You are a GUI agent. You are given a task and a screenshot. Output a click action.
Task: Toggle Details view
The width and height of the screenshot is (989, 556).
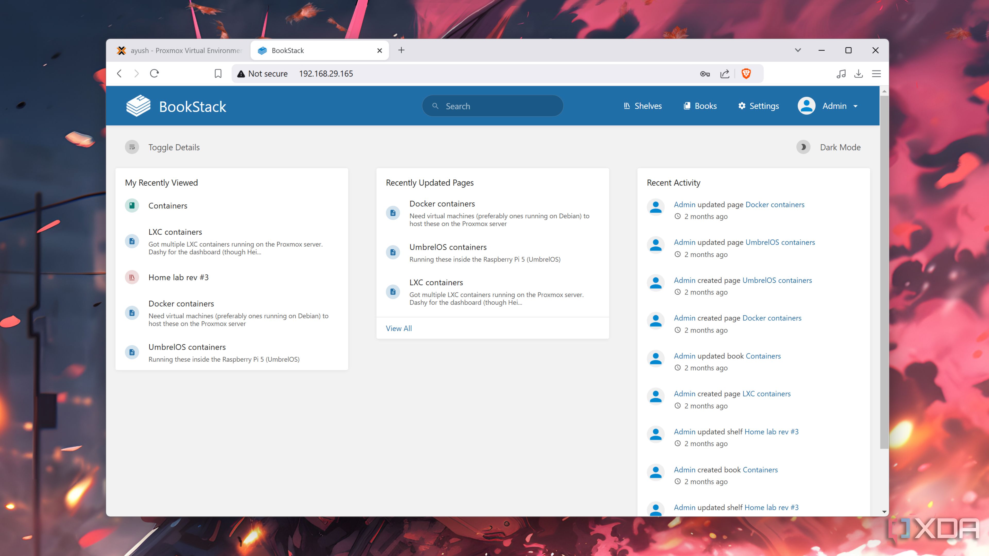click(163, 147)
